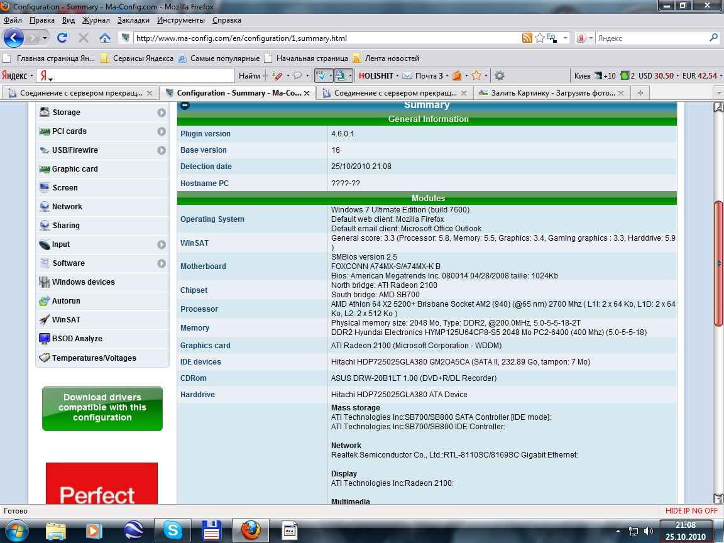Focus the Яндекс search box in navigation bar

[x=652, y=38]
